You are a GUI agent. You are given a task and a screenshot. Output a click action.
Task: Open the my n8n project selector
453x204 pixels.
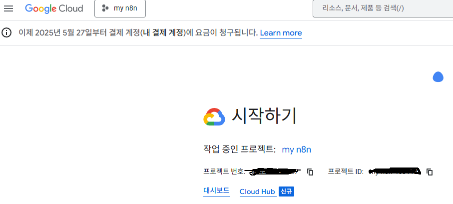[x=120, y=8]
